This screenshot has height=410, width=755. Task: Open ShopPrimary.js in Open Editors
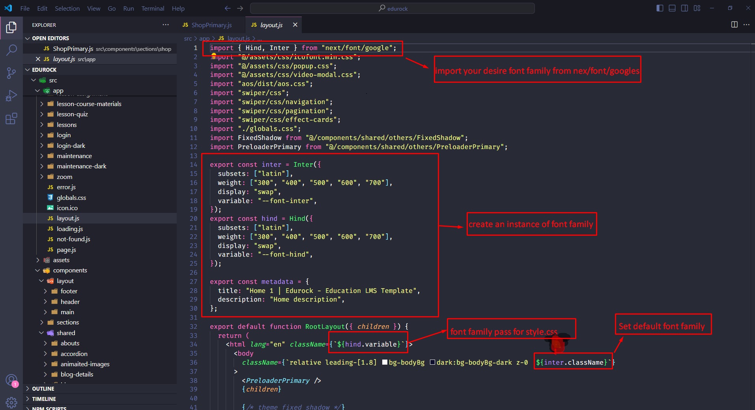click(x=100, y=48)
